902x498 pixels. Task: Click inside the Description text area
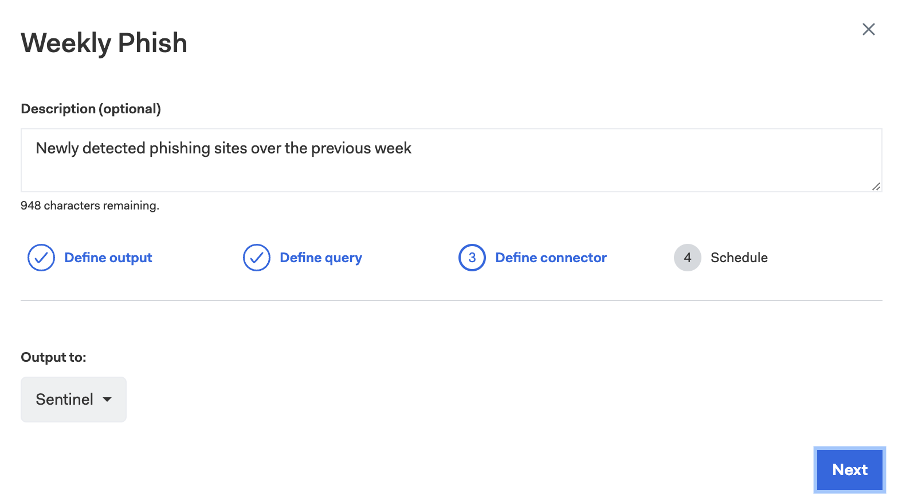(451, 172)
